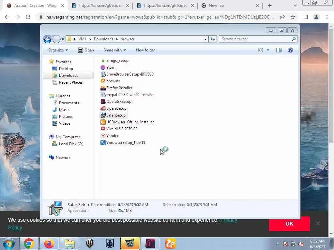Click the VM1 breadcrumb segment

tap(82, 39)
